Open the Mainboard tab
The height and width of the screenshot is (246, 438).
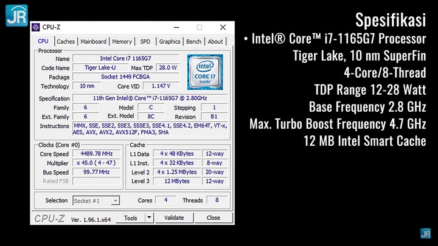pos(94,41)
